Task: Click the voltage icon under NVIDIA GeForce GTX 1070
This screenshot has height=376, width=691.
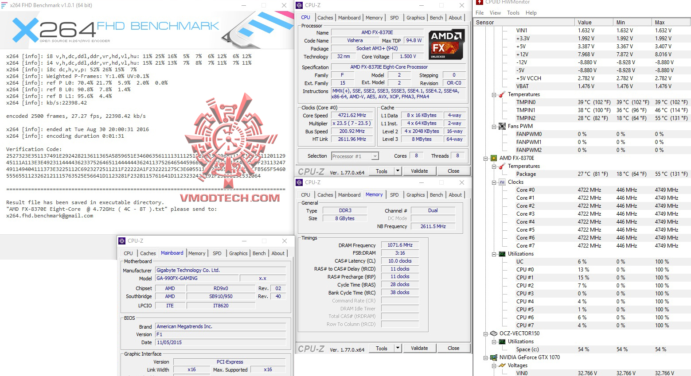Action: point(502,365)
